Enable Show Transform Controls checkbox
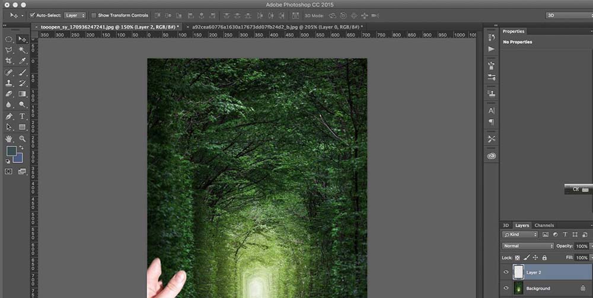The width and height of the screenshot is (593, 298). 94,15
